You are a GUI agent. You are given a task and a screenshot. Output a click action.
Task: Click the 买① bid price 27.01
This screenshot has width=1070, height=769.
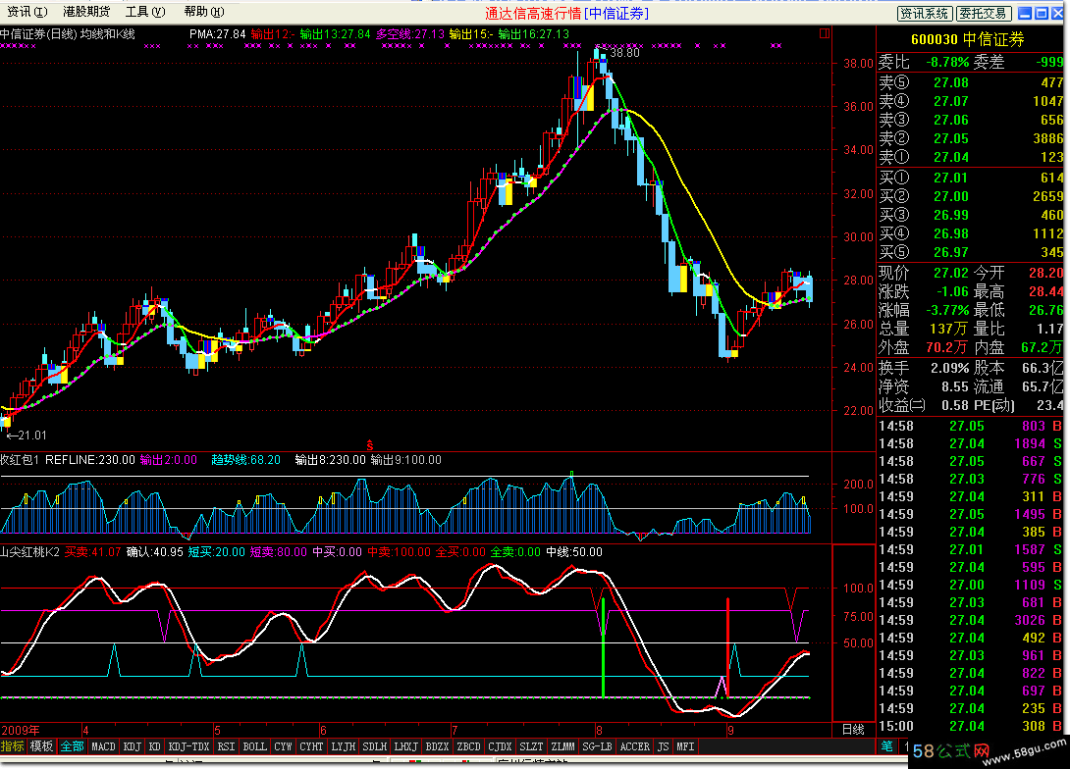click(x=951, y=178)
